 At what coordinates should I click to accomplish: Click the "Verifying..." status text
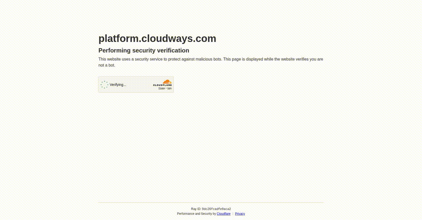click(x=118, y=85)
